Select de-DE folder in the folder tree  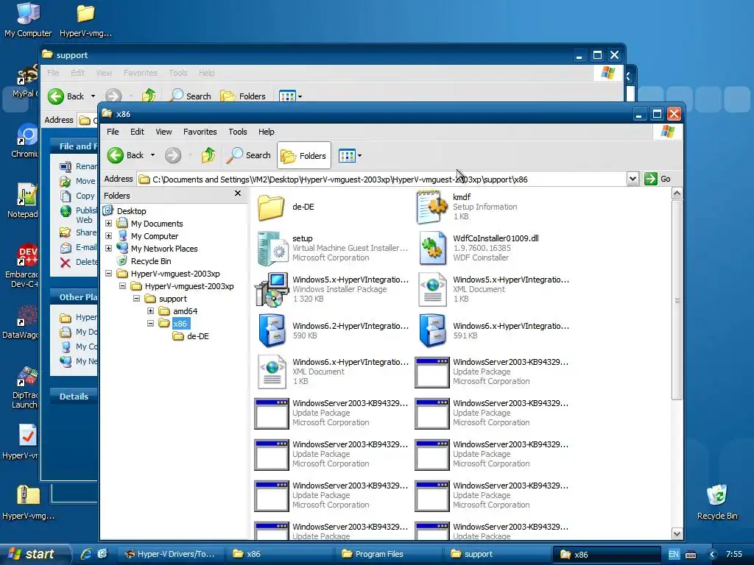pyautogui.click(x=197, y=336)
